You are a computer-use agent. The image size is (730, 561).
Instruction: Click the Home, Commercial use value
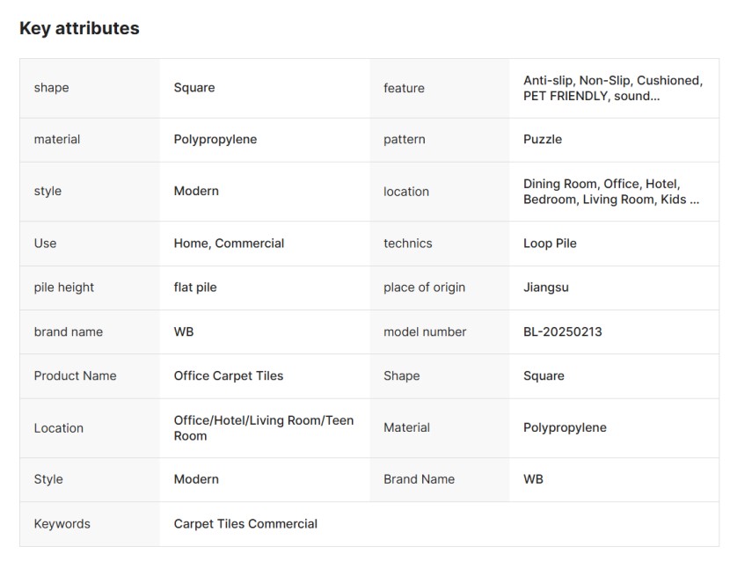[229, 244]
